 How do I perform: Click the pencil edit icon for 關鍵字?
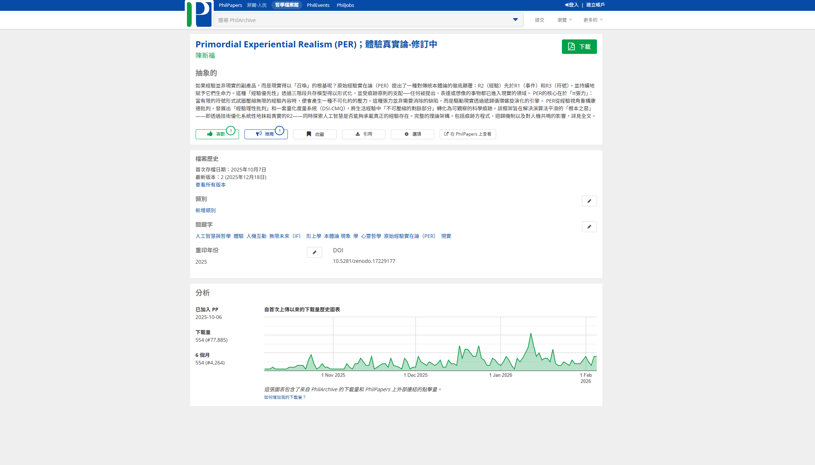pos(589,227)
